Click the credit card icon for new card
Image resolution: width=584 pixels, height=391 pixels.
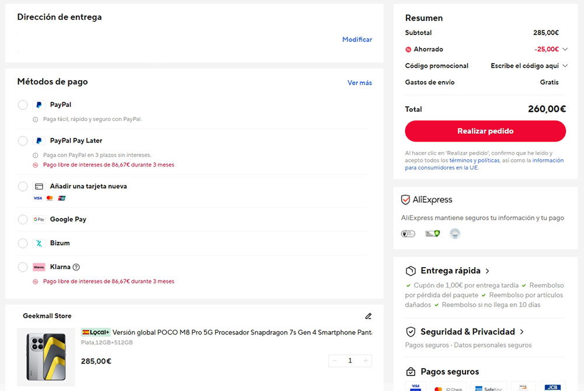point(39,186)
